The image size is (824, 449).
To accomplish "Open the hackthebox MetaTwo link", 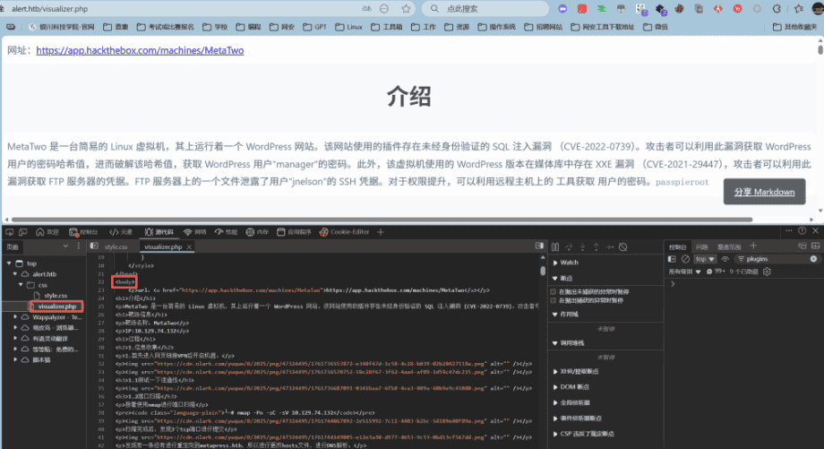I will coord(140,50).
